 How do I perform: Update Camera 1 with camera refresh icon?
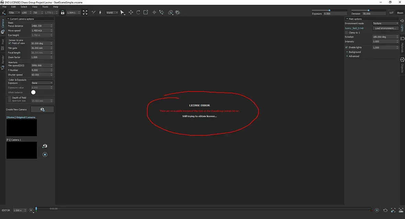[45, 146]
